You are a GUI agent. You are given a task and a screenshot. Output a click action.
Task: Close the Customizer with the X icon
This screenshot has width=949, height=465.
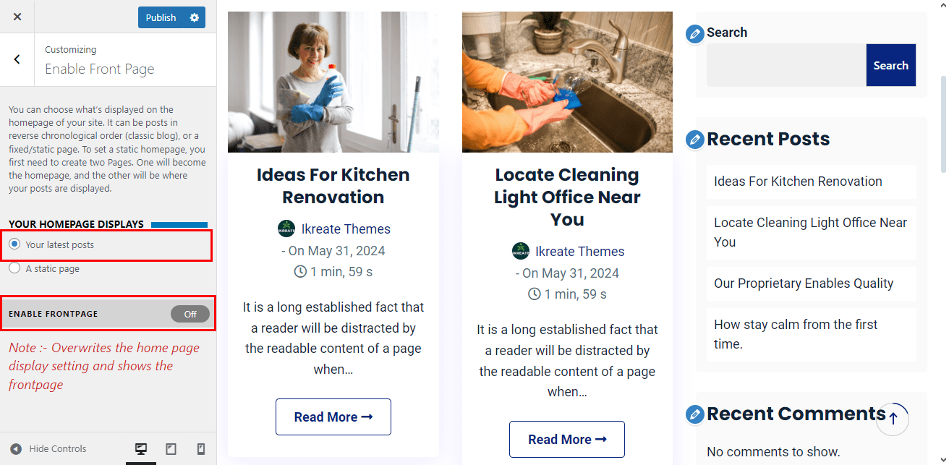[17, 17]
